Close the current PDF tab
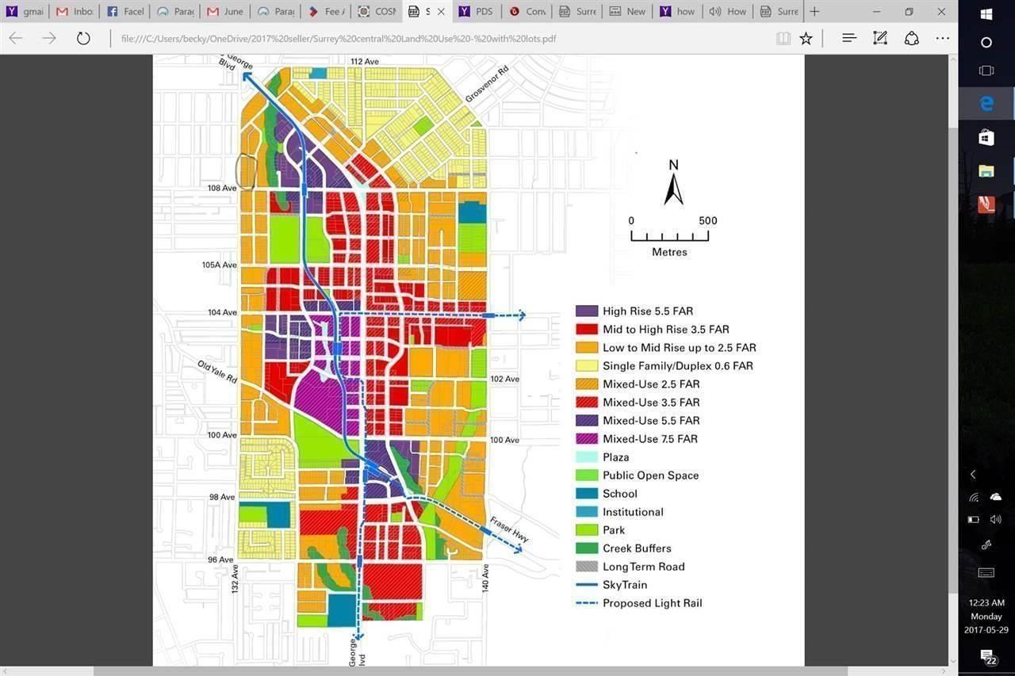1015x676 pixels. click(441, 11)
